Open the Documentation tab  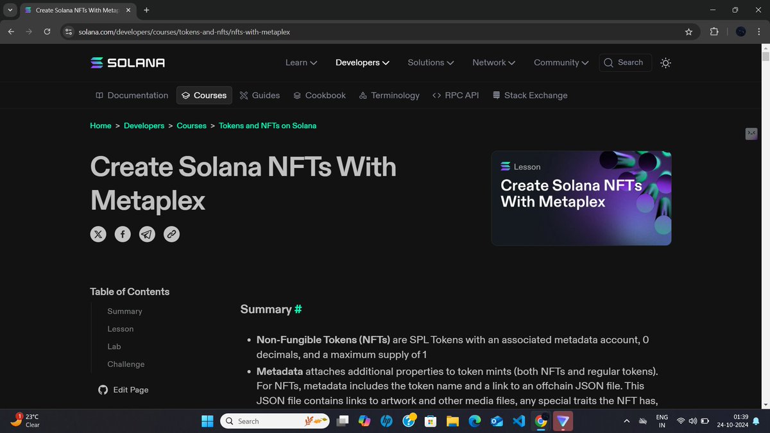tap(132, 95)
